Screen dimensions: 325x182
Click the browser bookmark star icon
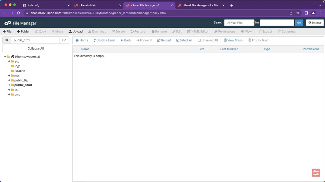tap(298, 13)
